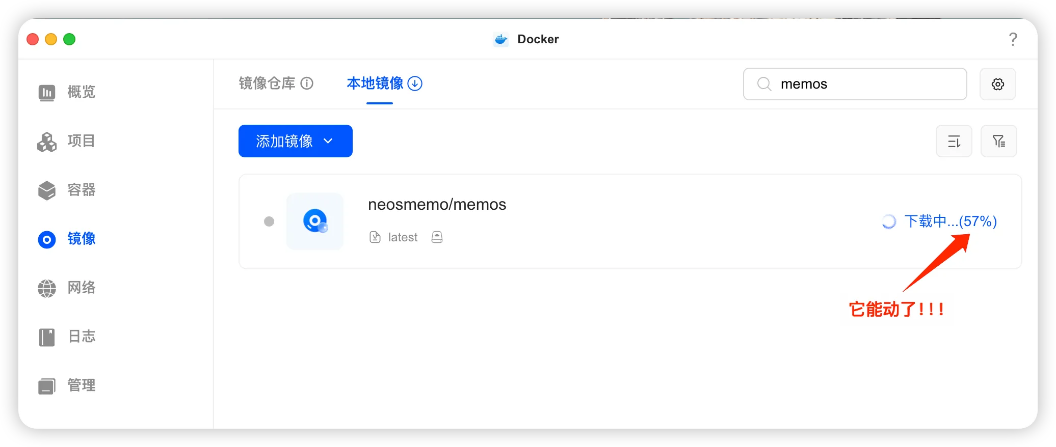Click the neosmemo/memos image thumbnail

[315, 221]
